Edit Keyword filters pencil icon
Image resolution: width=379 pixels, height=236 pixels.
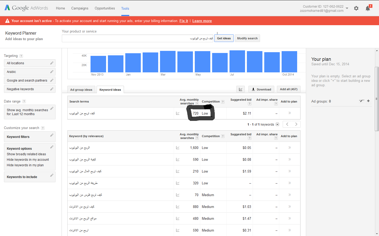pos(52,135)
